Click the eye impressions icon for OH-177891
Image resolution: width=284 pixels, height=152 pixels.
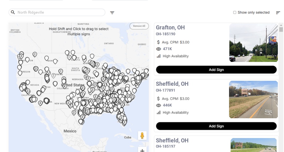159,105
